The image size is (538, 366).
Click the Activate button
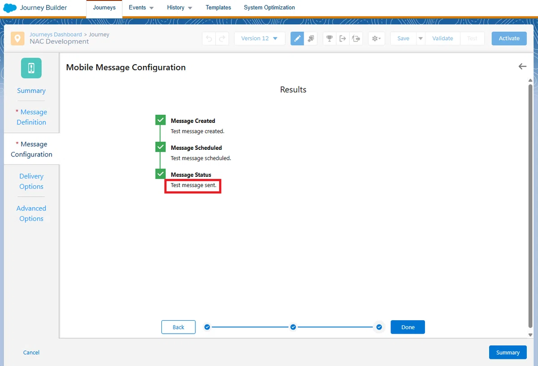tap(509, 39)
